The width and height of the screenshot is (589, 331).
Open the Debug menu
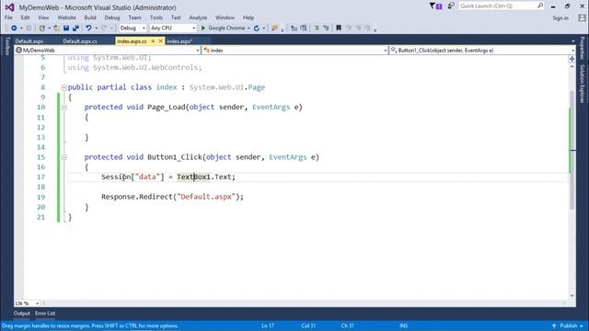click(112, 17)
